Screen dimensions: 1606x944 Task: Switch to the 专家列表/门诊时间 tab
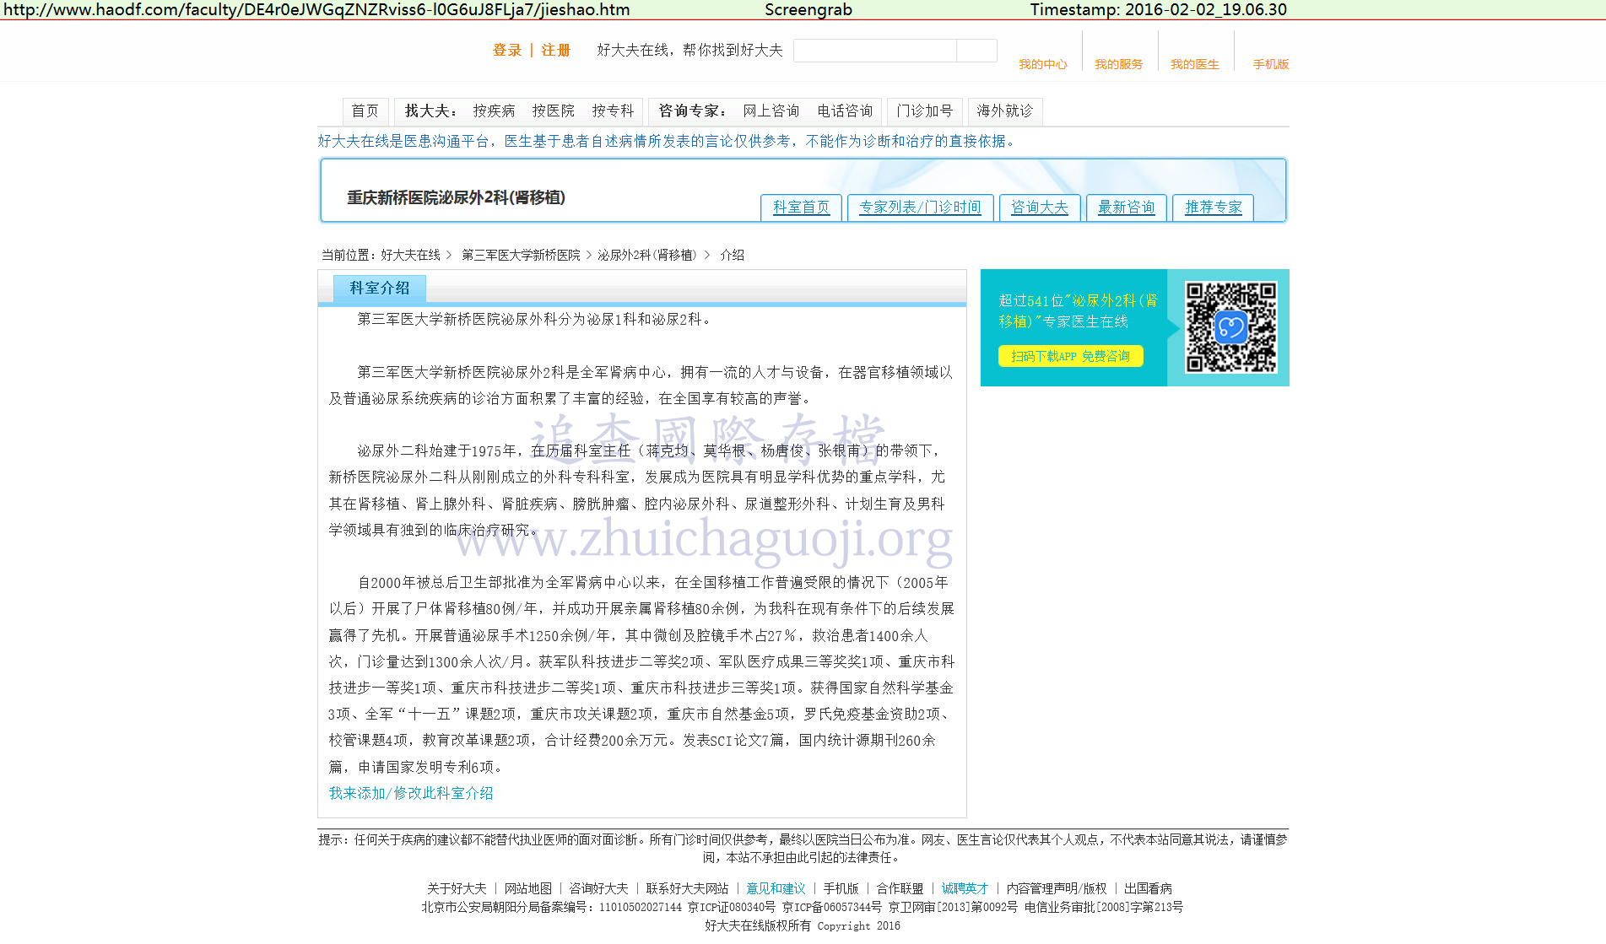point(920,208)
